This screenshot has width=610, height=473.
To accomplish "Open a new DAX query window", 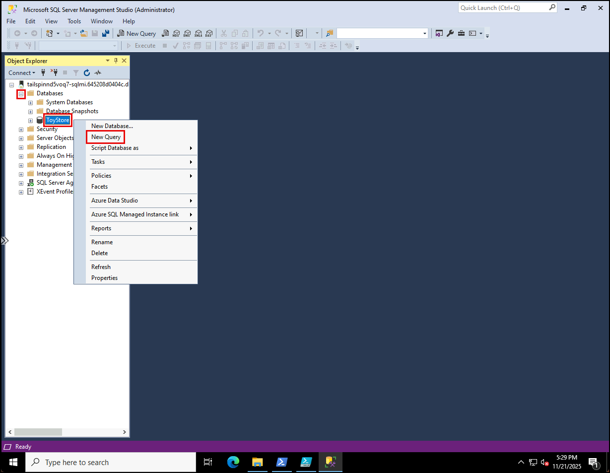I will (209, 33).
